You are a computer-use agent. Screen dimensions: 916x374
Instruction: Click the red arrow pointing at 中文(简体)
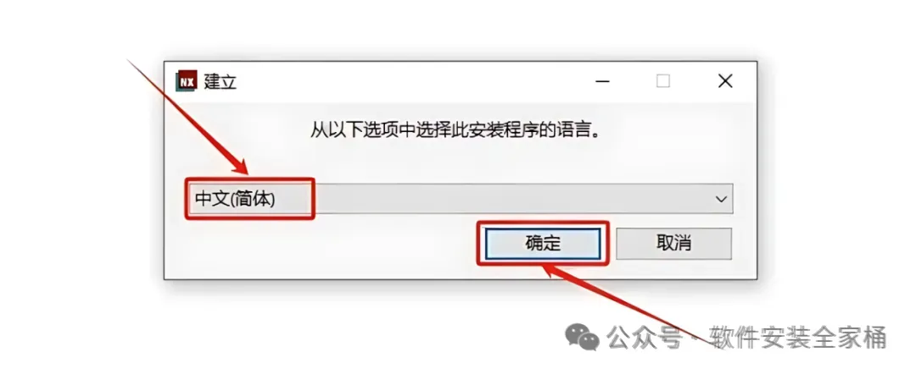click(188, 116)
